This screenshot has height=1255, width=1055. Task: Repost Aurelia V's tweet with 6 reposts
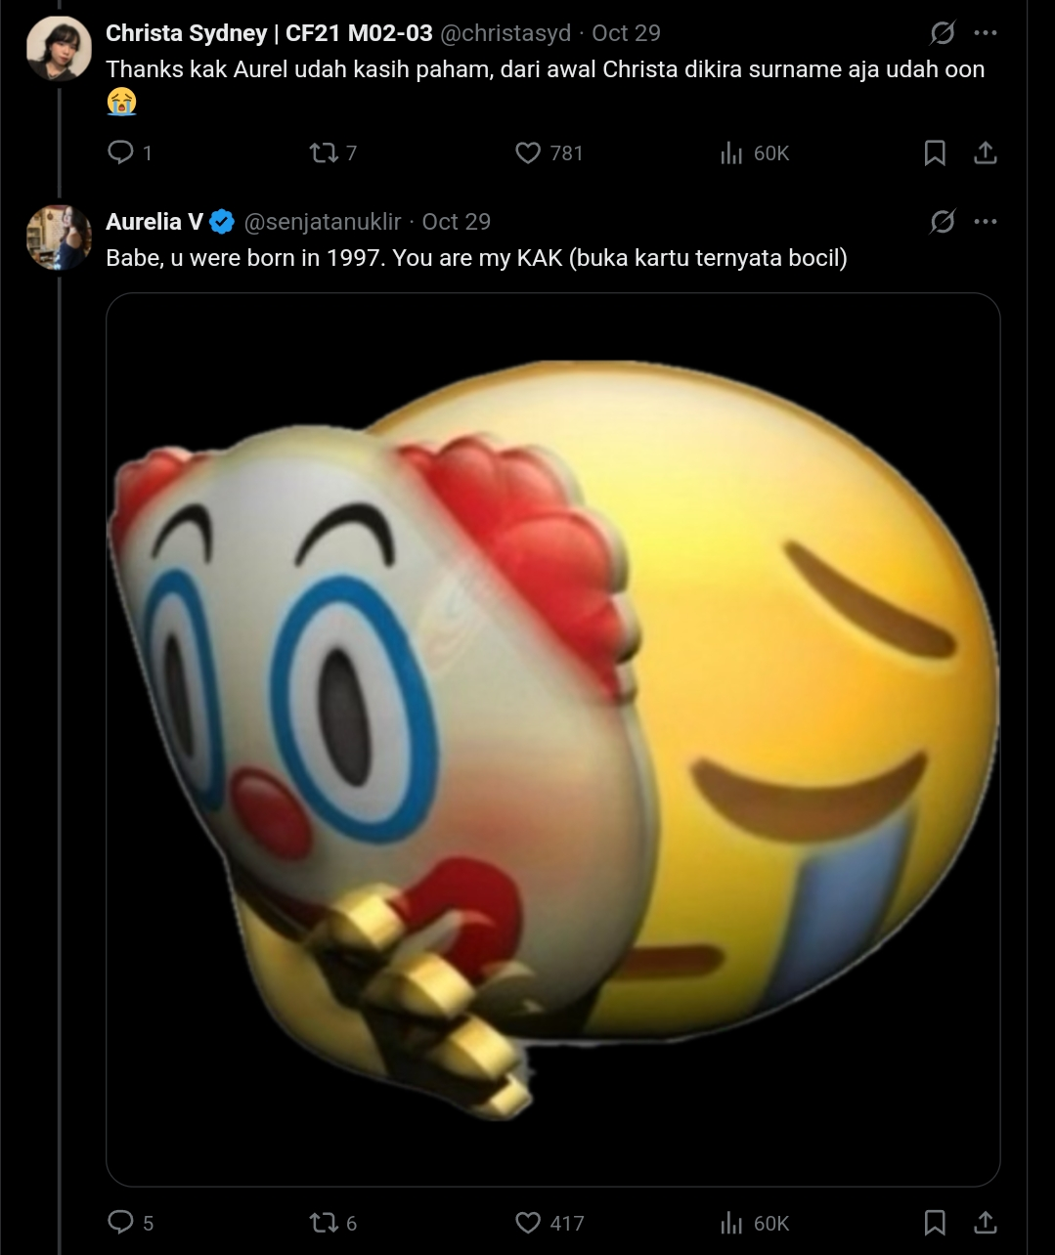pyautogui.click(x=324, y=1222)
